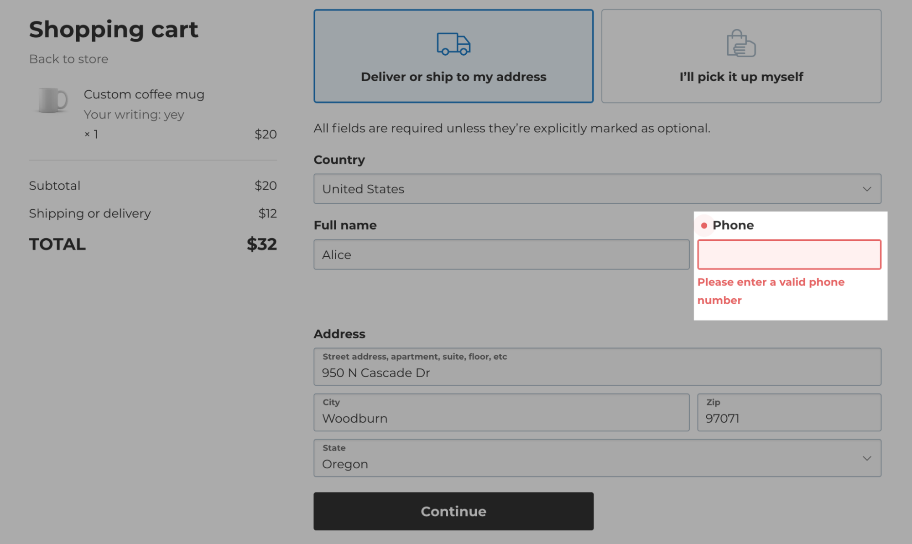Viewport: 912px width, 544px height.
Task: Click the TOTAL $32 amount
Action: pos(262,244)
